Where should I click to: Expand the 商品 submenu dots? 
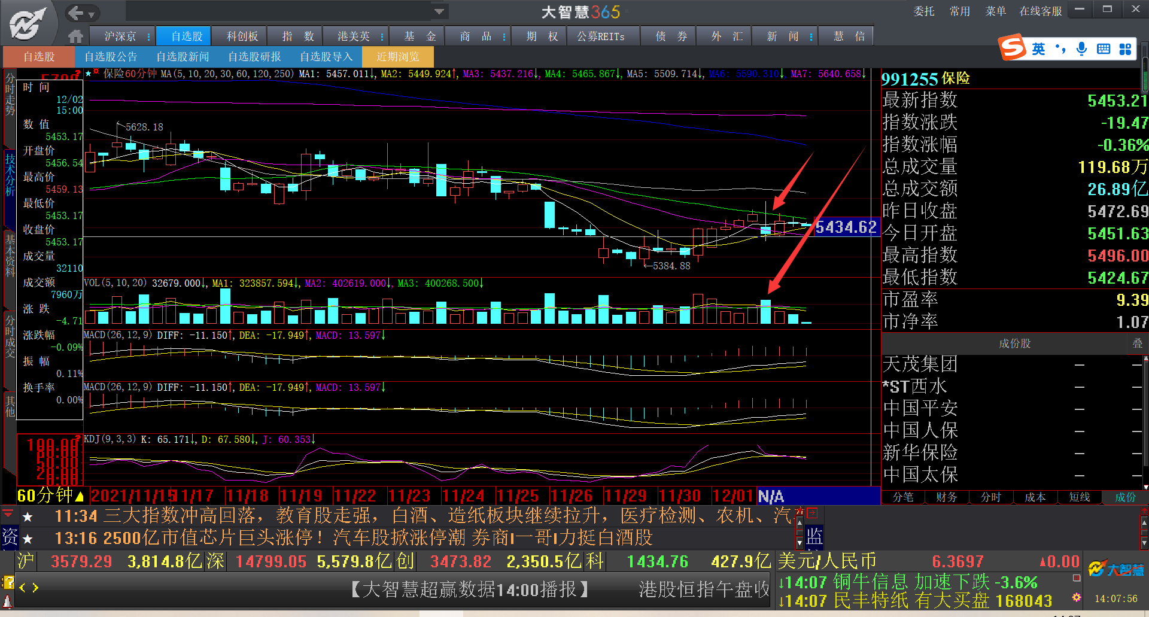tap(504, 37)
